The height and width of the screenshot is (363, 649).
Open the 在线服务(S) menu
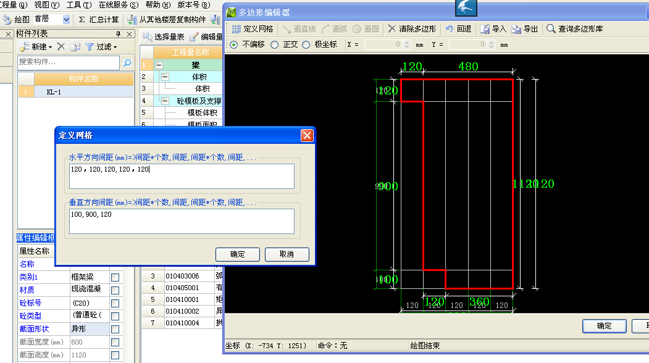pos(119,5)
